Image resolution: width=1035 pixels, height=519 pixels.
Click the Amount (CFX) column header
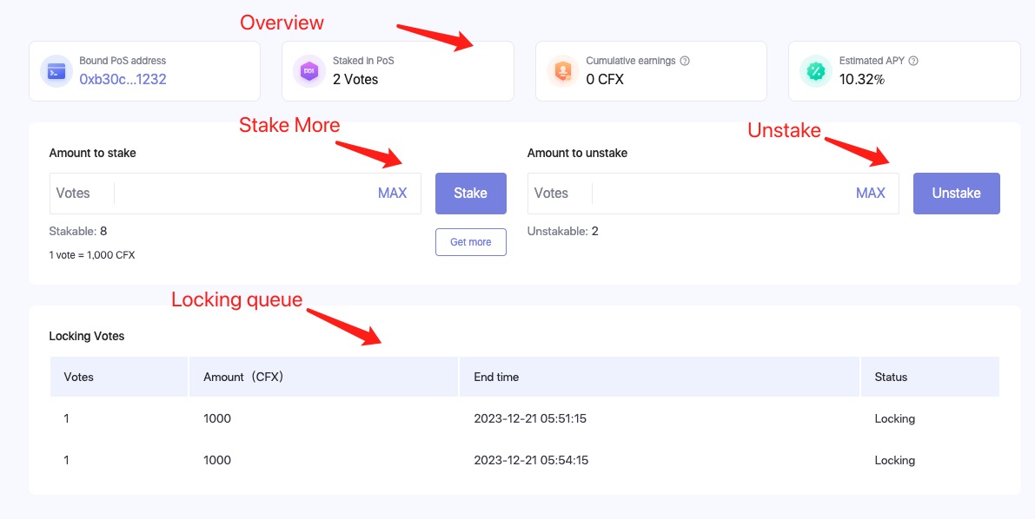pos(243,377)
